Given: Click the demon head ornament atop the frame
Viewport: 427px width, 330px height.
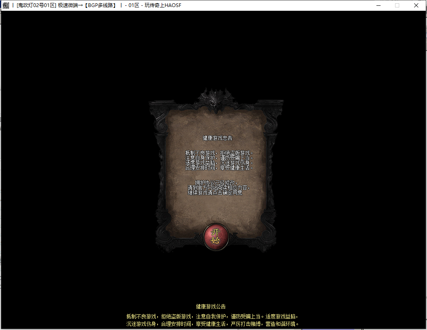Looking at the screenshot, I should (216, 101).
